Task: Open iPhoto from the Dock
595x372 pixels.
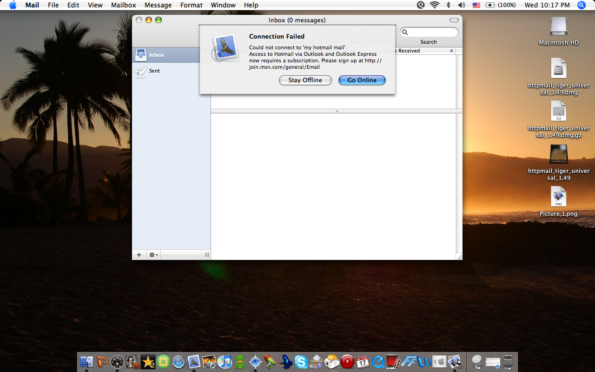Action: pos(209,362)
